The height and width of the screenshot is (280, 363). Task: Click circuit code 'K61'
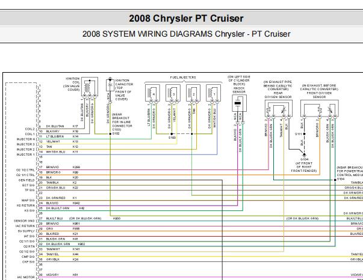pos(75,275)
